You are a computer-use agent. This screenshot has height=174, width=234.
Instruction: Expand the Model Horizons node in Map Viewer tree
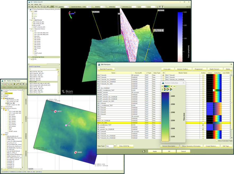[x=2, y=98]
